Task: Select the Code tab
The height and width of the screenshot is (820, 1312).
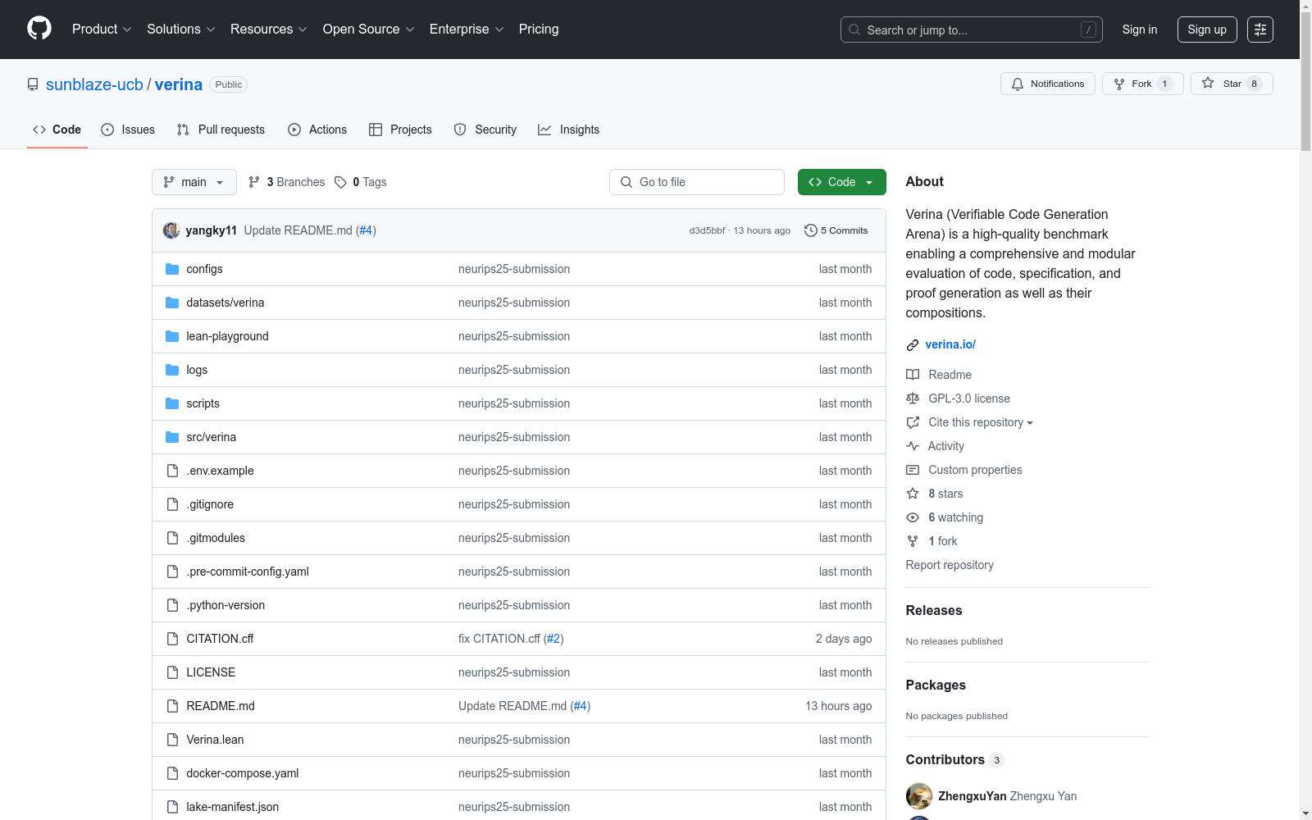Action: coord(57,130)
